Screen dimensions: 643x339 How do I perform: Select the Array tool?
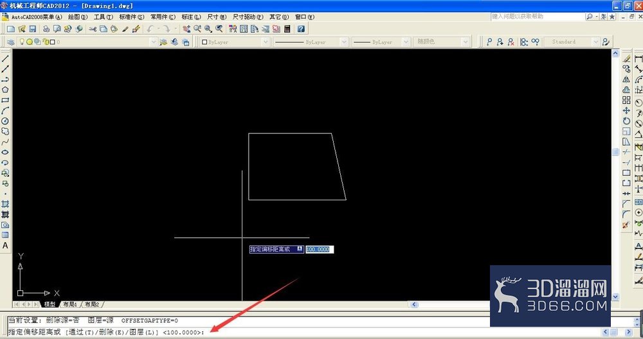click(x=626, y=100)
